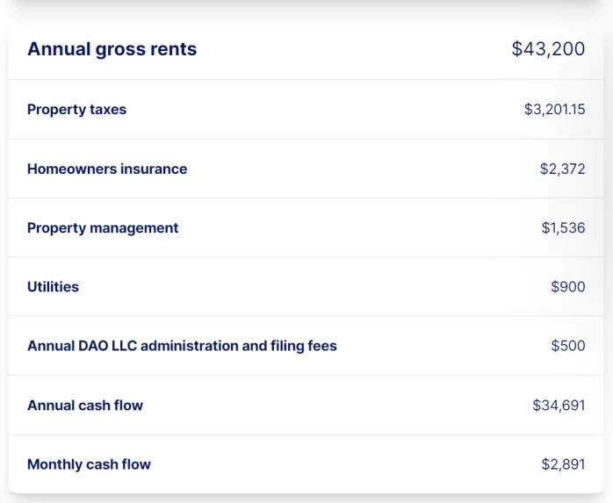Select the $1,536 management value
Viewport: 613px width, 503px height.
pos(563,228)
